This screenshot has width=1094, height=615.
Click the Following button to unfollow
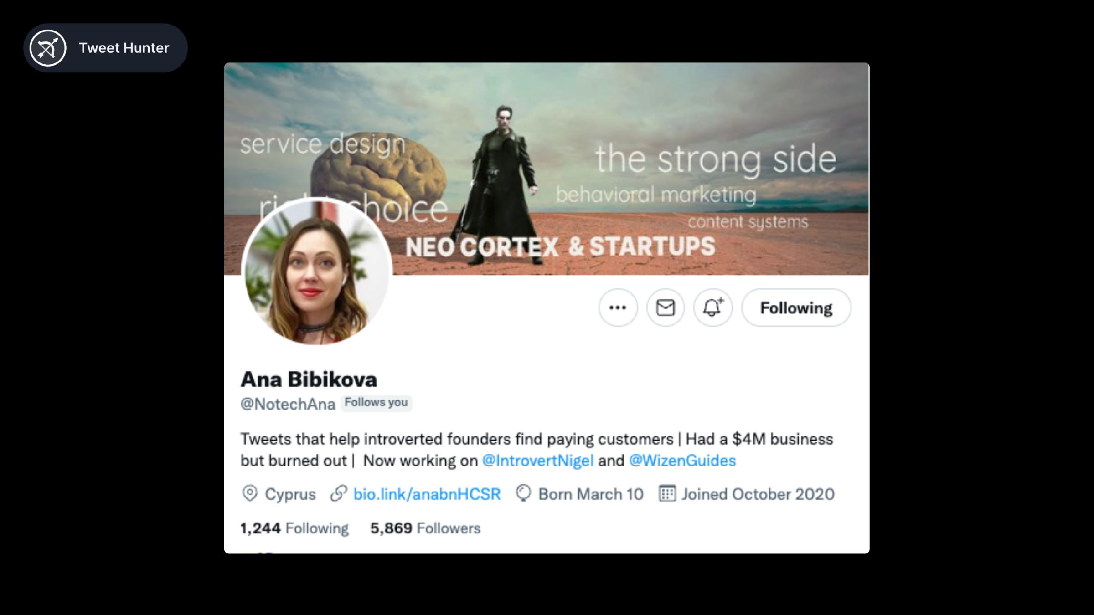tap(796, 307)
